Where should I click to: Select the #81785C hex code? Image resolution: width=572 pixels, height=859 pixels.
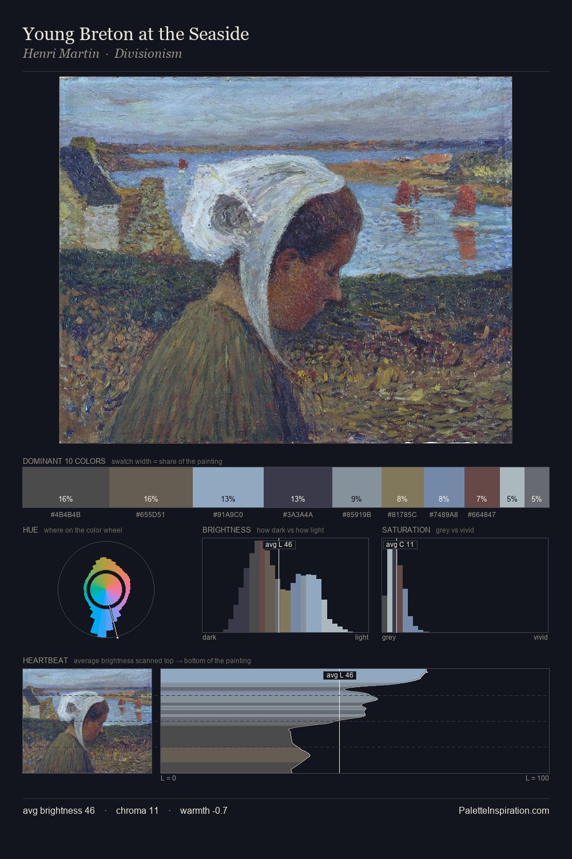pos(402,515)
